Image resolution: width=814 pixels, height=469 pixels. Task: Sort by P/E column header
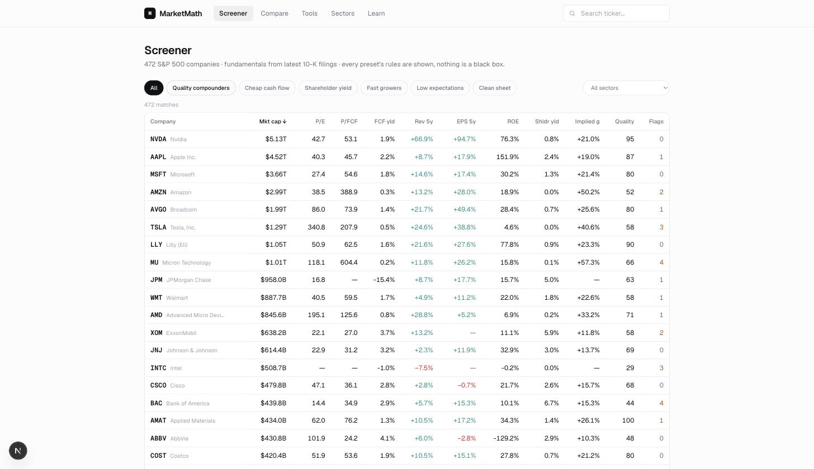click(320, 122)
